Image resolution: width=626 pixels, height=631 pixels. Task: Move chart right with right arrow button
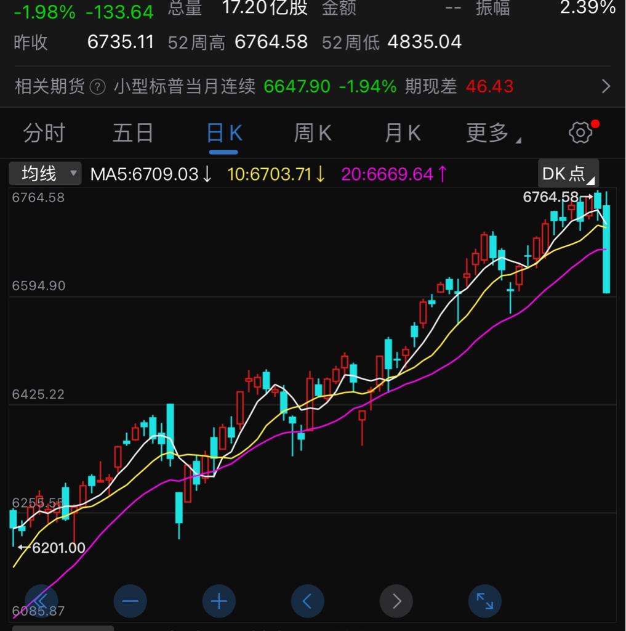396,601
